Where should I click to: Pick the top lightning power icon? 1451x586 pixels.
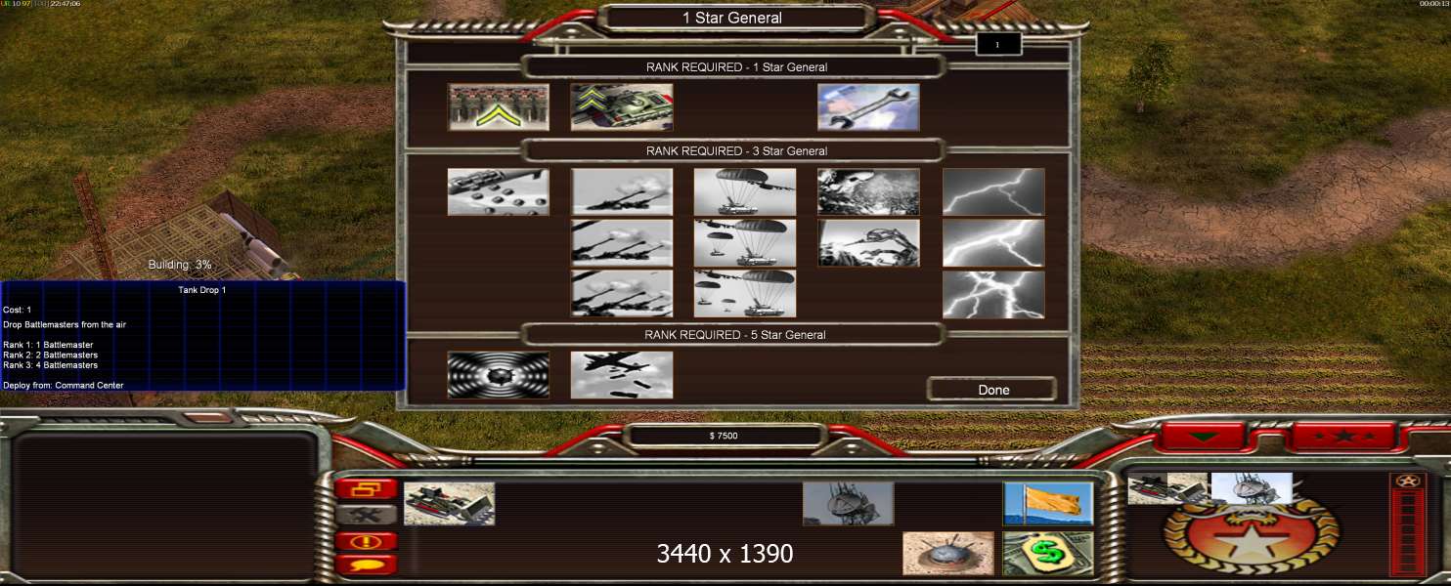[x=993, y=191]
